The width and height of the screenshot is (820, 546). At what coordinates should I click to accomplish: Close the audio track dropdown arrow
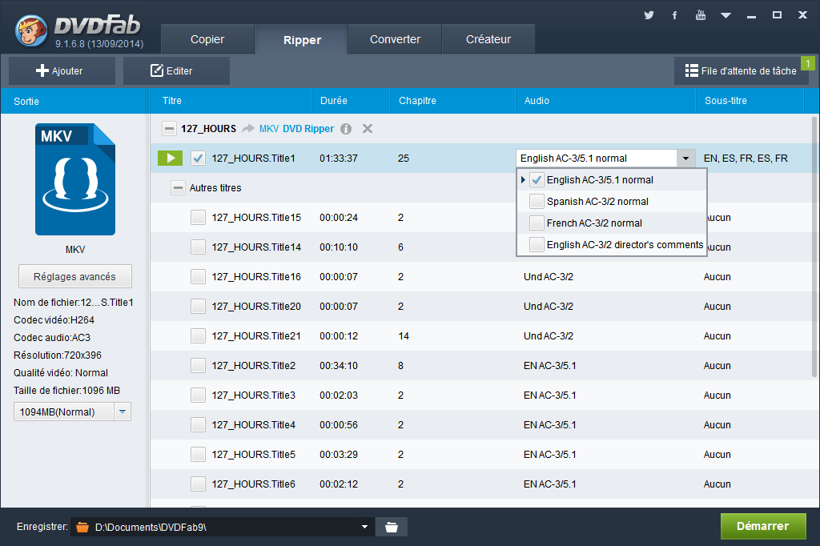coord(685,158)
